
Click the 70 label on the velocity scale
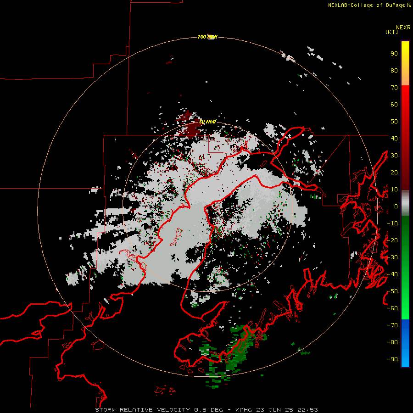394,88
